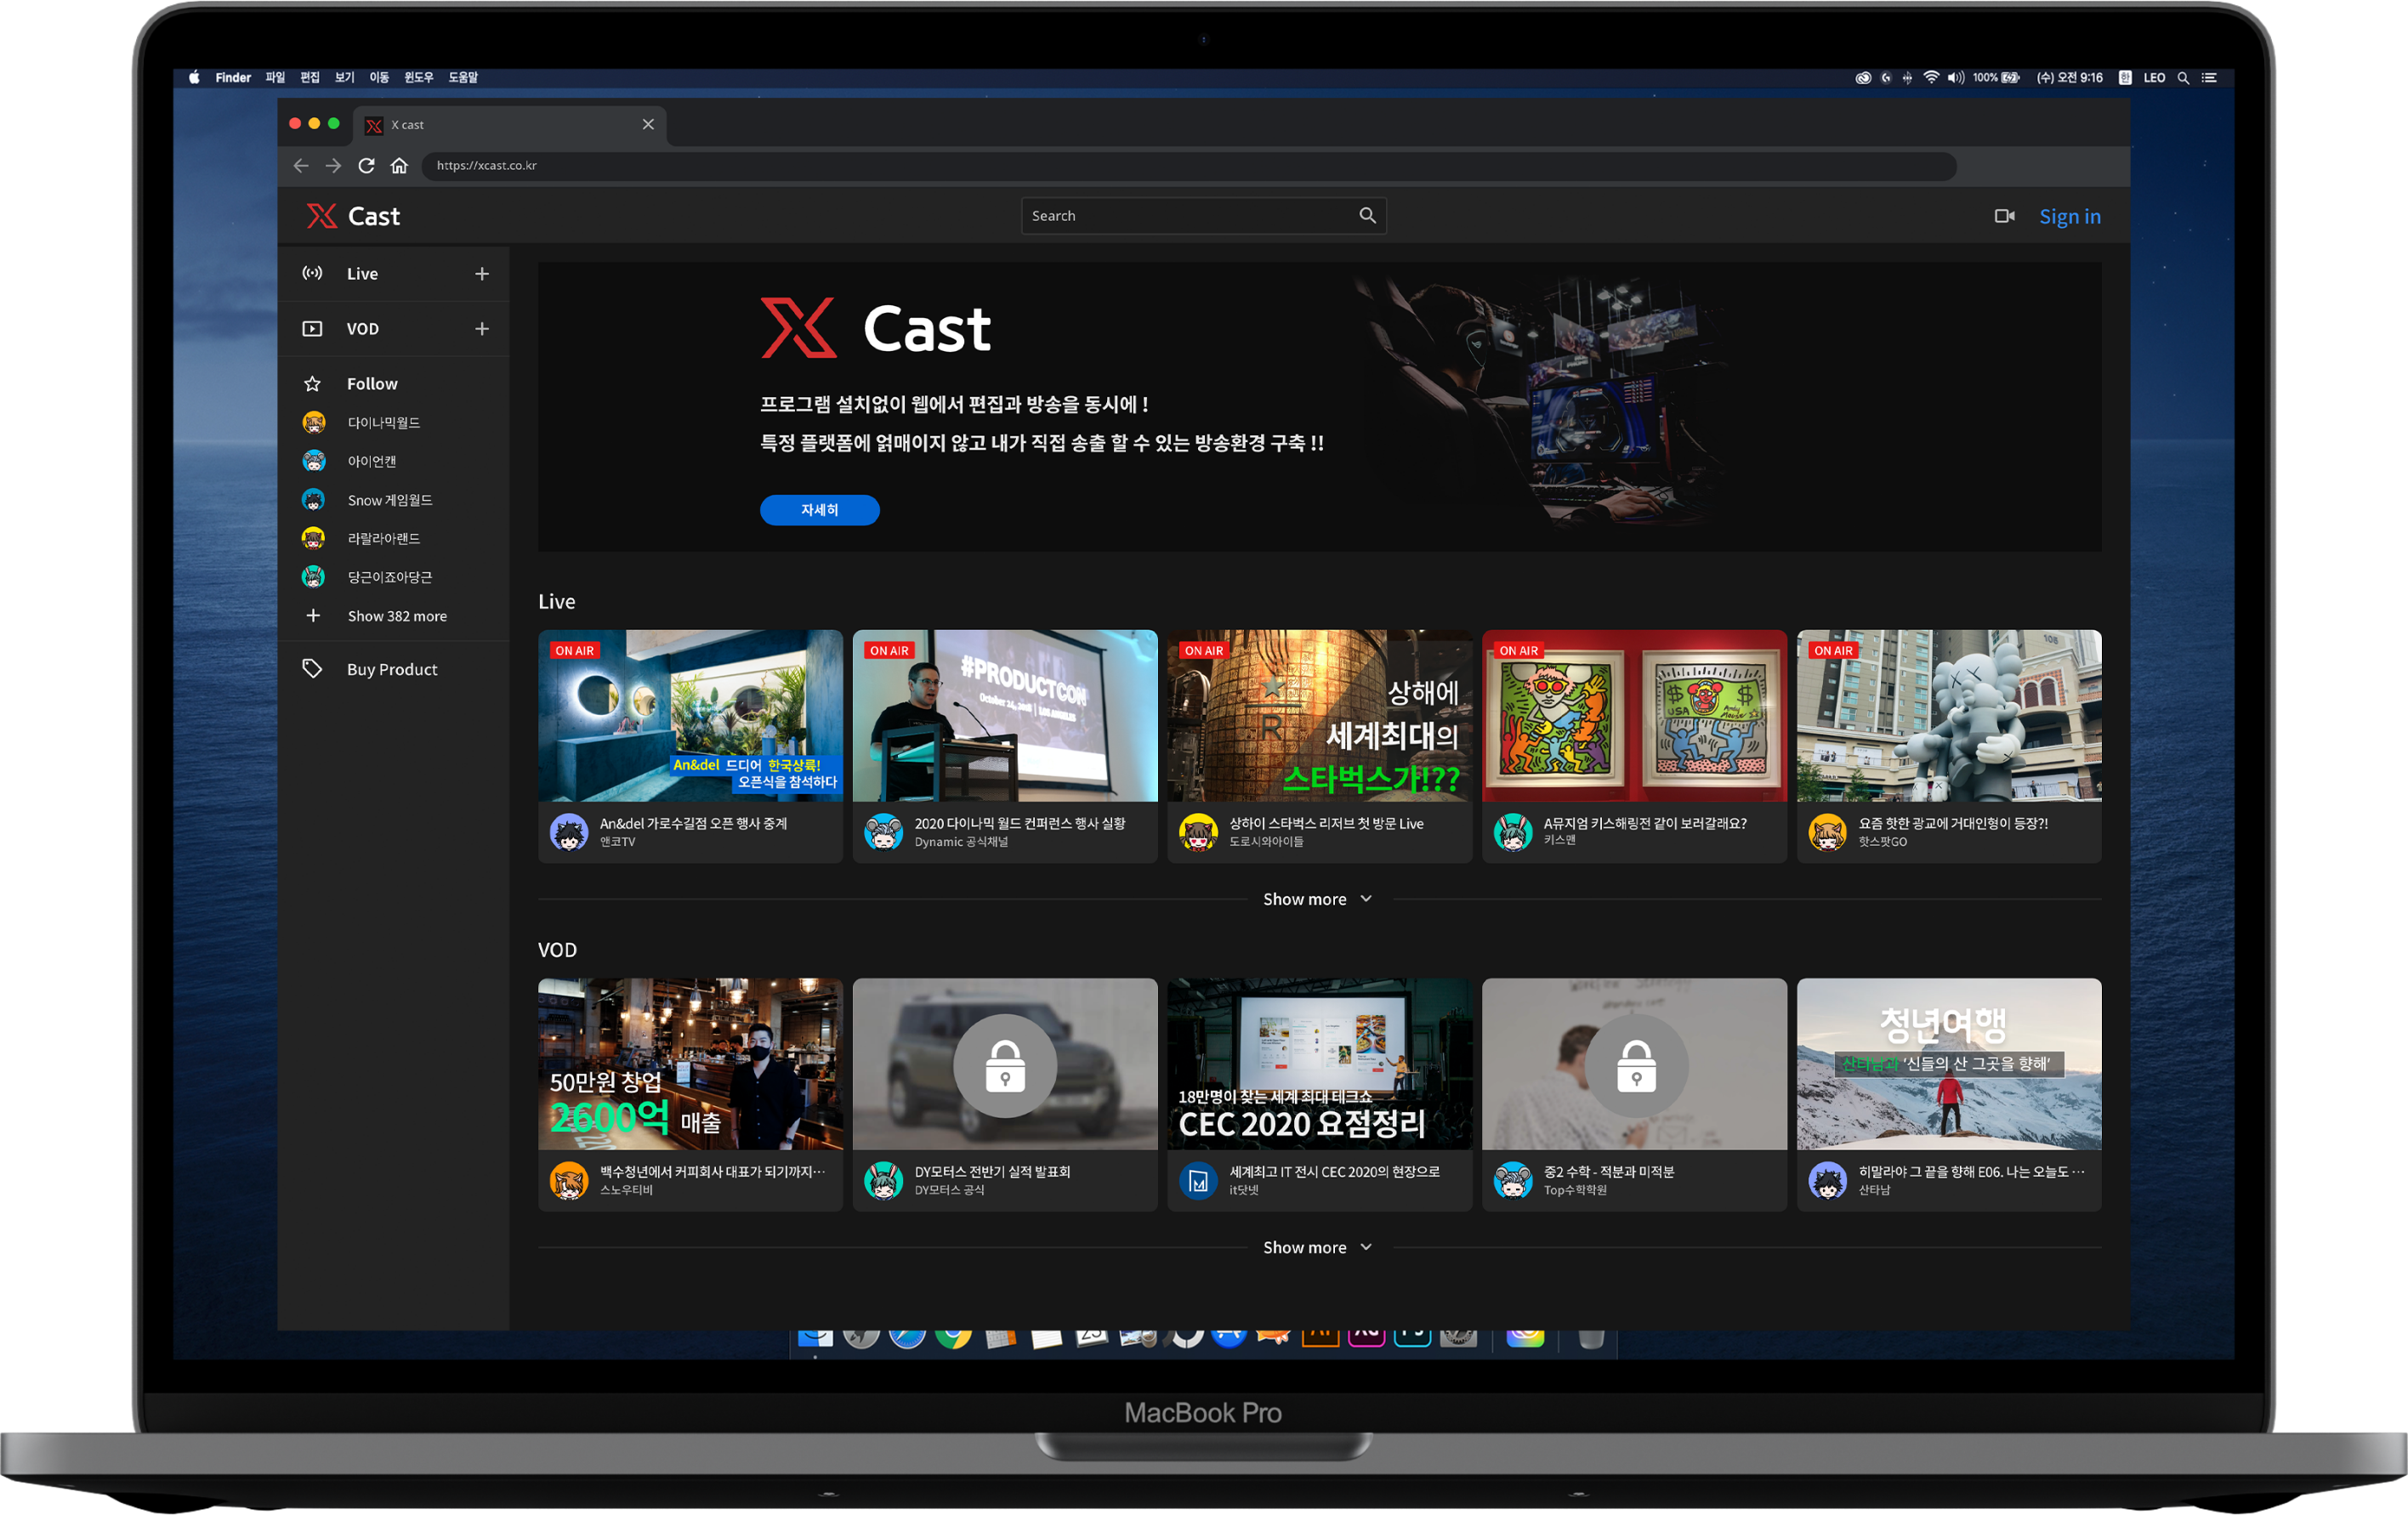This screenshot has height=1515, width=2408.
Task: Open the CEC 2020 요점정리 video thumbnail
Action: 1319,1064
